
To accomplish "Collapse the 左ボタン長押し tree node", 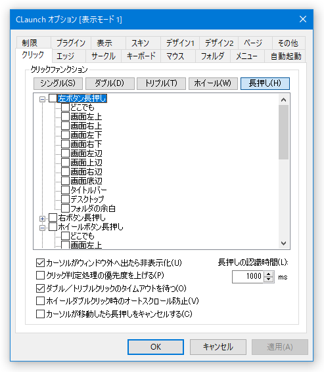I will (42, 99).
